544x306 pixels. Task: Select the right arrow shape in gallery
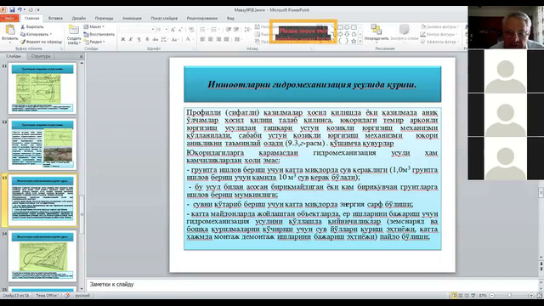coord(340,34)
